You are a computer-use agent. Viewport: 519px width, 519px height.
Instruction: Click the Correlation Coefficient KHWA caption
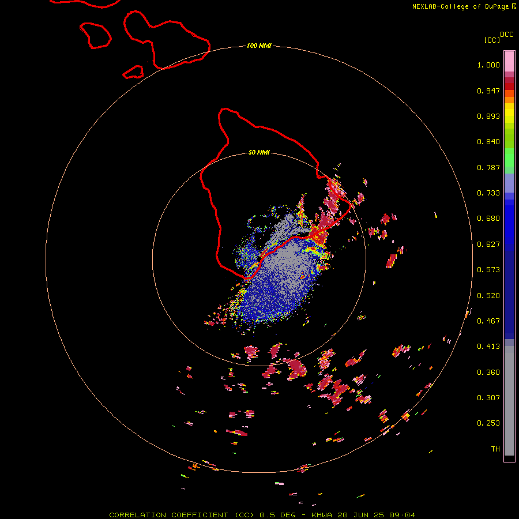(262, 515)
